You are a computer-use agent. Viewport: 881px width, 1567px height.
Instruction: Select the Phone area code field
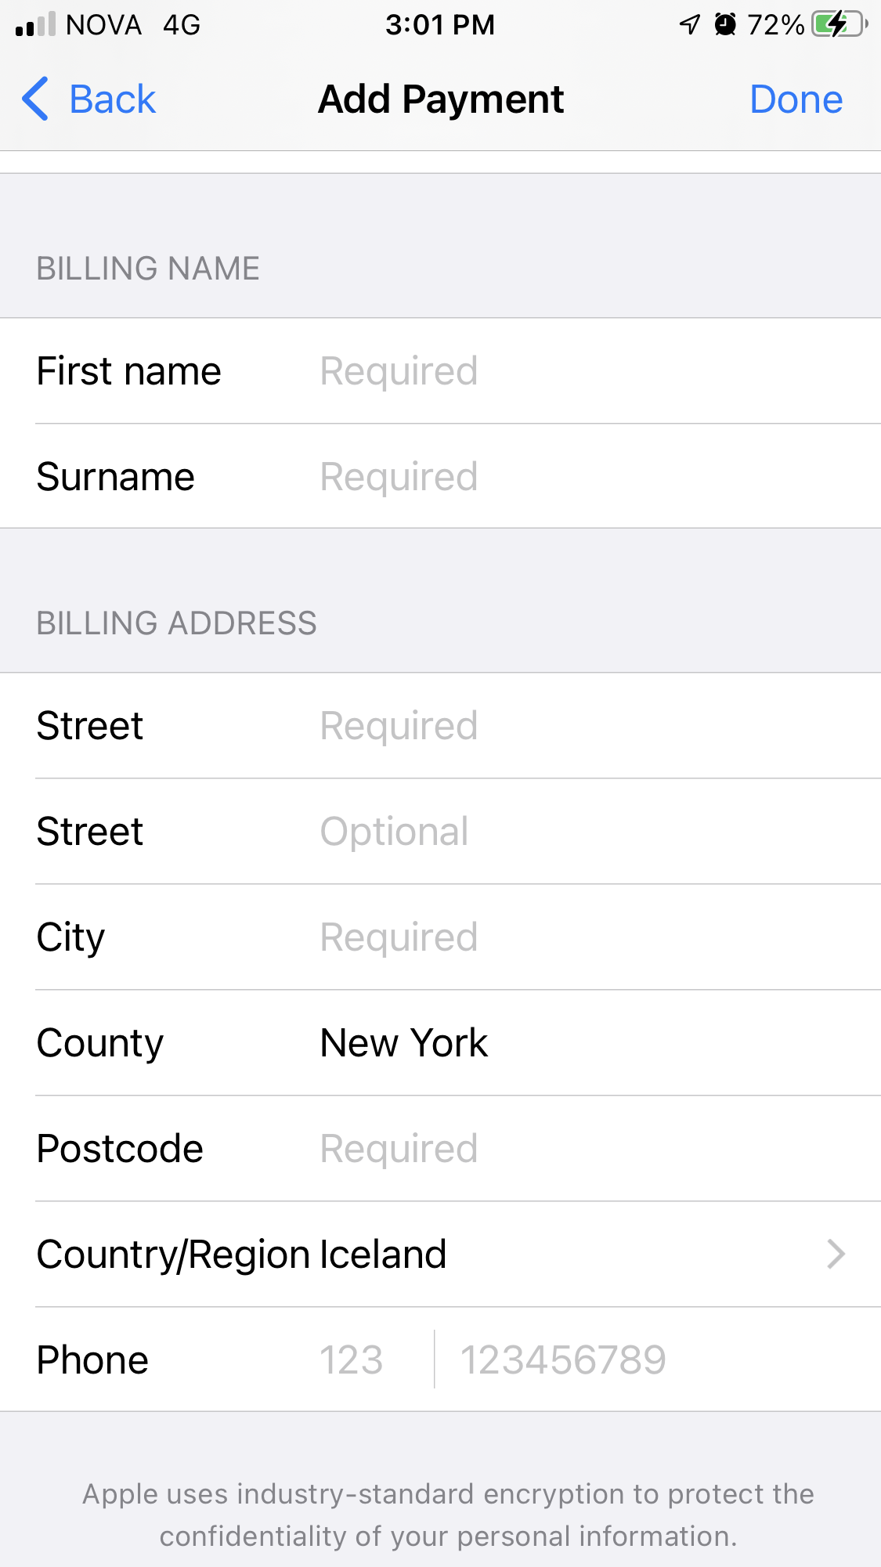(x=374, y=1359)
